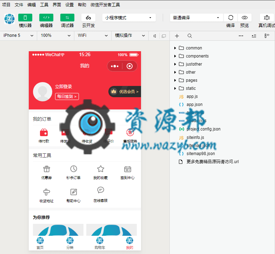
Task: Click the 真机调试 bug icon
Action: pyautogui.click(x=267, y=18)
